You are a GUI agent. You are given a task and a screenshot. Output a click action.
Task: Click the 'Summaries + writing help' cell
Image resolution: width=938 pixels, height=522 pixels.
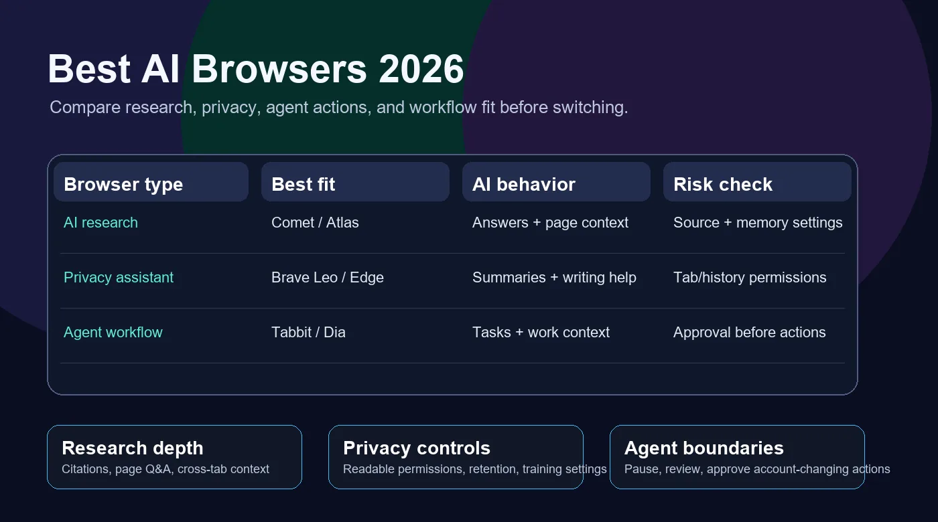coord(554,278)
